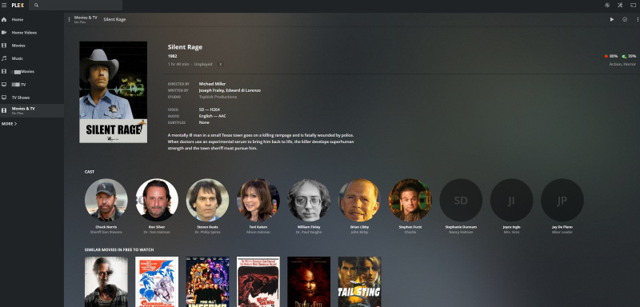Go to Home in the sidebar
This screenshot has width=640, height=307.
pyautogui.click(x=32, y=19)
